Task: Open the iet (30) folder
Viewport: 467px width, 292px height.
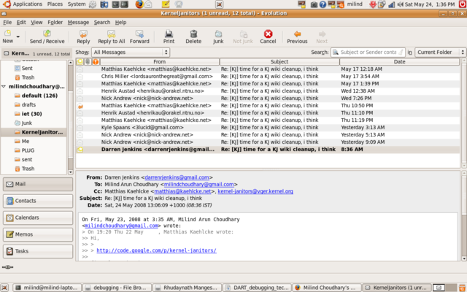Action: 28,114
